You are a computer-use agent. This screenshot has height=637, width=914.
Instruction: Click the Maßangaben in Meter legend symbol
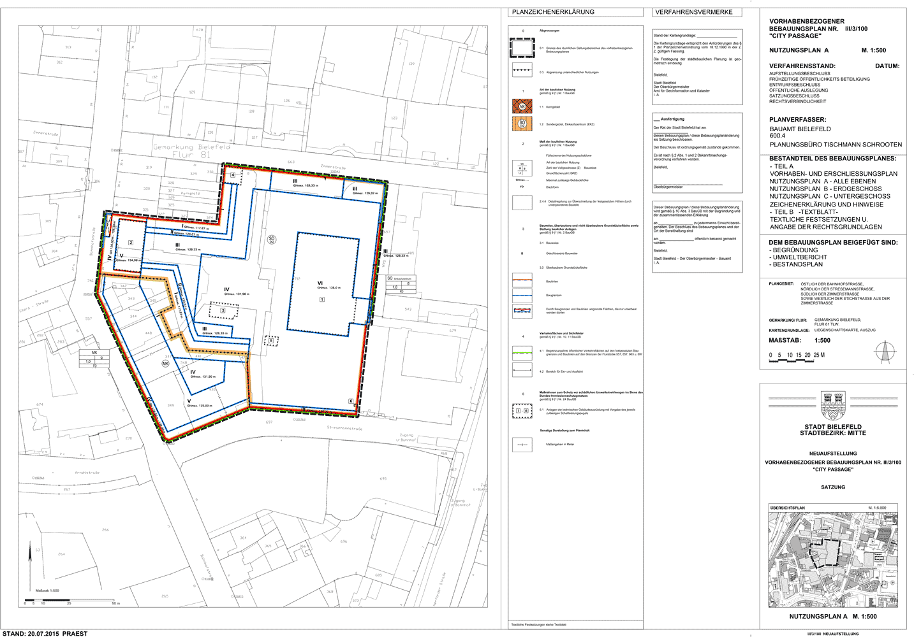pyautogui.click(x=522, y=444)
